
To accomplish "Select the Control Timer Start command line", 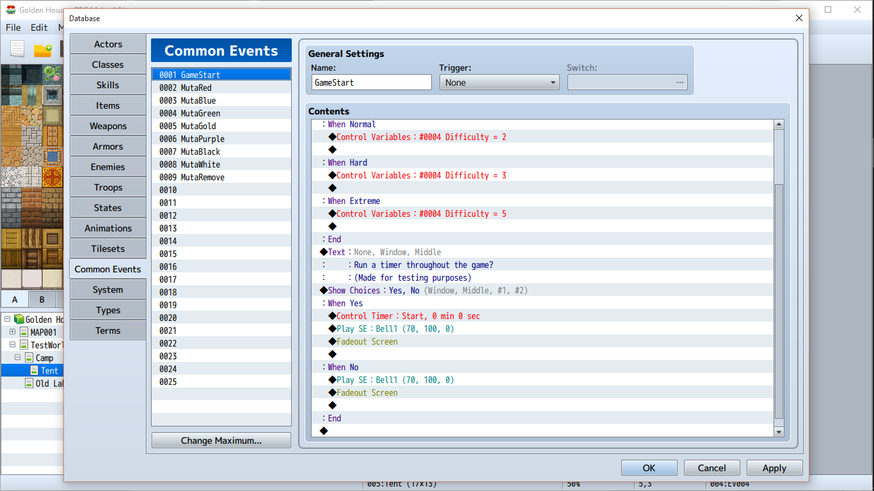I will [543, 316].
